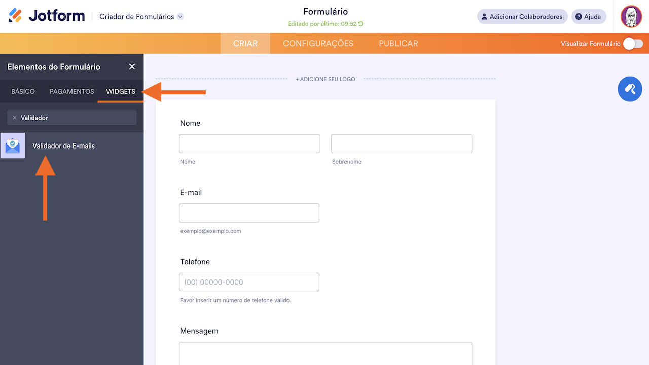Screen dimensions: 649x365
Task: Switch to the PAGAMENTOS tab
Action: point(71,92)
